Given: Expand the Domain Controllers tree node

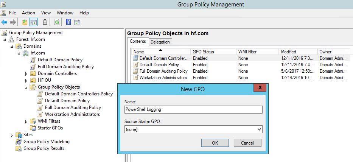Looking at the screenshot, I should (x=26, y=73).
